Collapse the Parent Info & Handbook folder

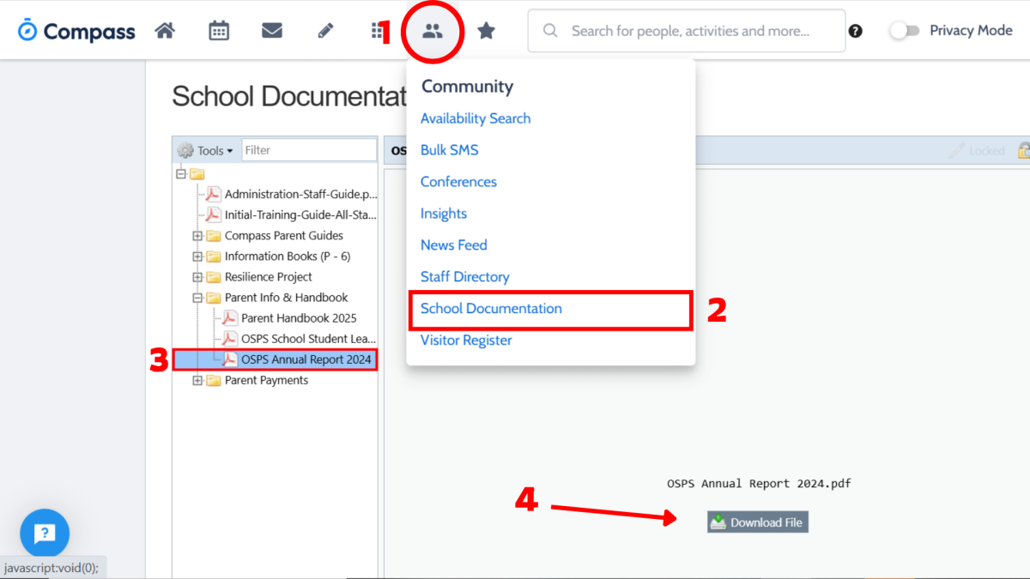pyautogui.click(x=197, y=298)
